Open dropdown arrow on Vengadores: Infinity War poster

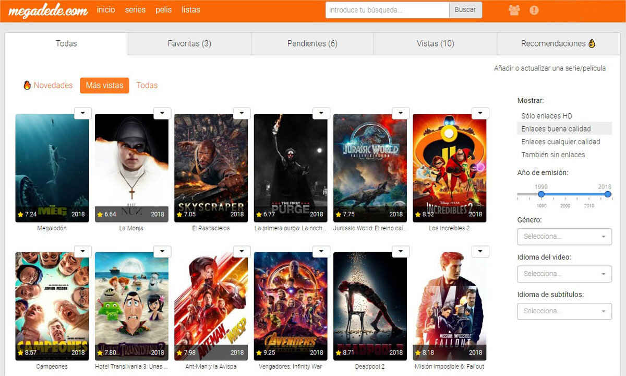(x=321, y=251)
